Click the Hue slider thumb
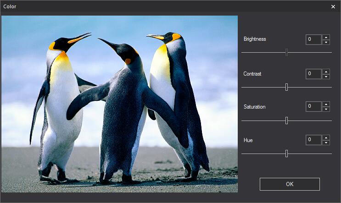The image size is (341, 203). (x=286, y=154)
